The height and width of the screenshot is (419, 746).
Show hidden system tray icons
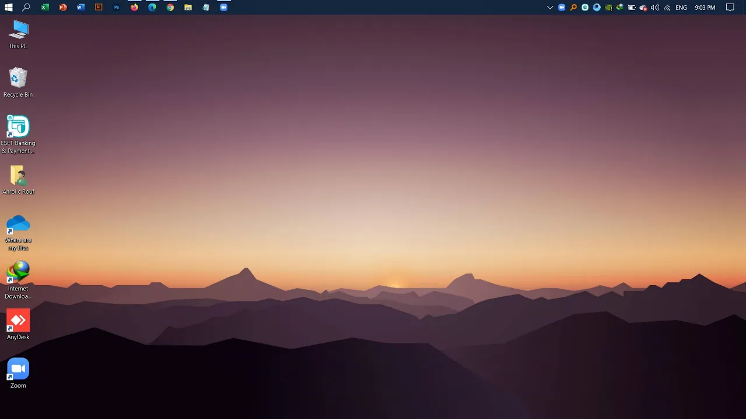click(x=550, y=8)
